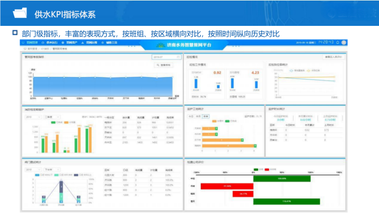Expand the 二季度 quarter dropdown
The height and width of the screenshot is (215, 379).
coord(52,117)
